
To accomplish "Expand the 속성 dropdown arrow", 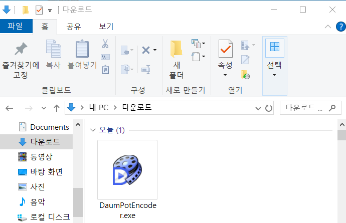I will [x=225, y=75].
